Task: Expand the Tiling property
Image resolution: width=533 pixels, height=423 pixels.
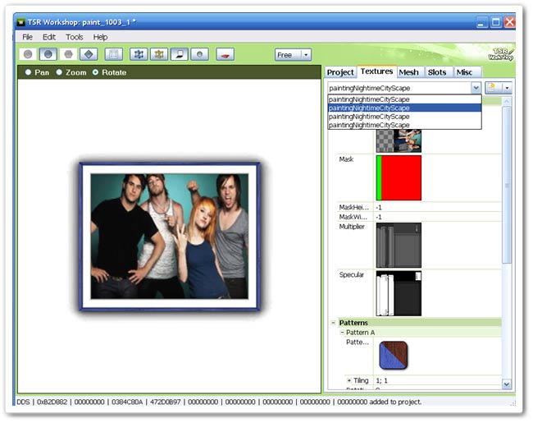Action: [x=348, y=380]
